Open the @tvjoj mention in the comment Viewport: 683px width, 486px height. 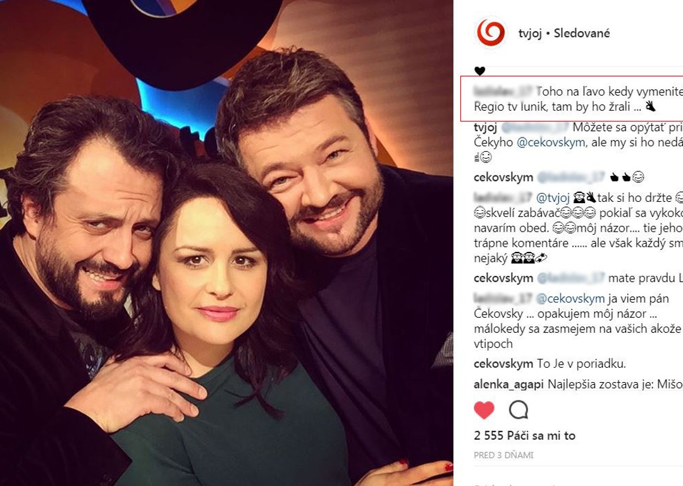tap(553, 198)
